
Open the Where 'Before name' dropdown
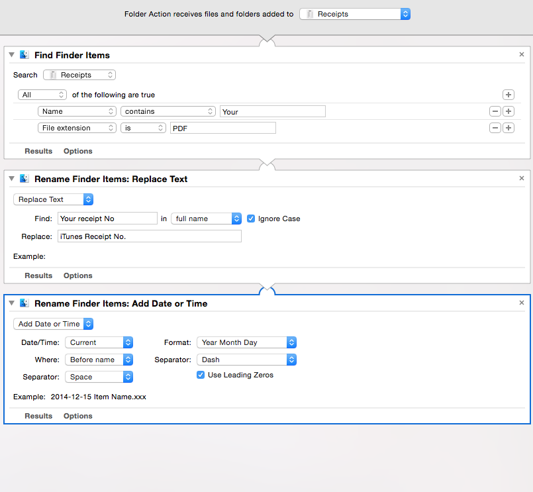click(99, 360)
